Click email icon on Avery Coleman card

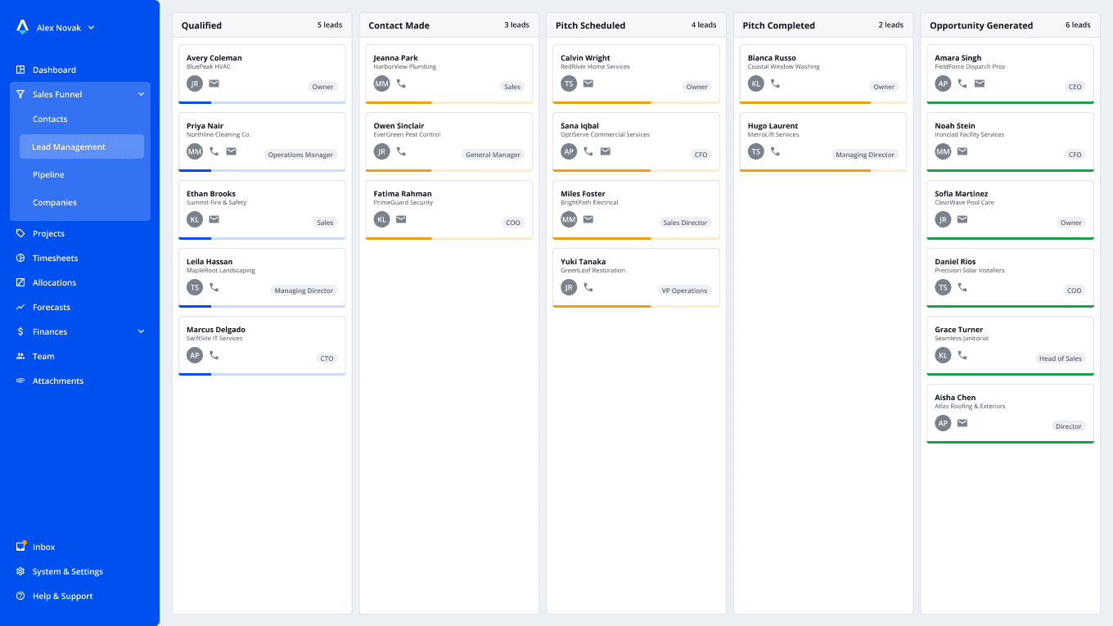coord(214,83)
